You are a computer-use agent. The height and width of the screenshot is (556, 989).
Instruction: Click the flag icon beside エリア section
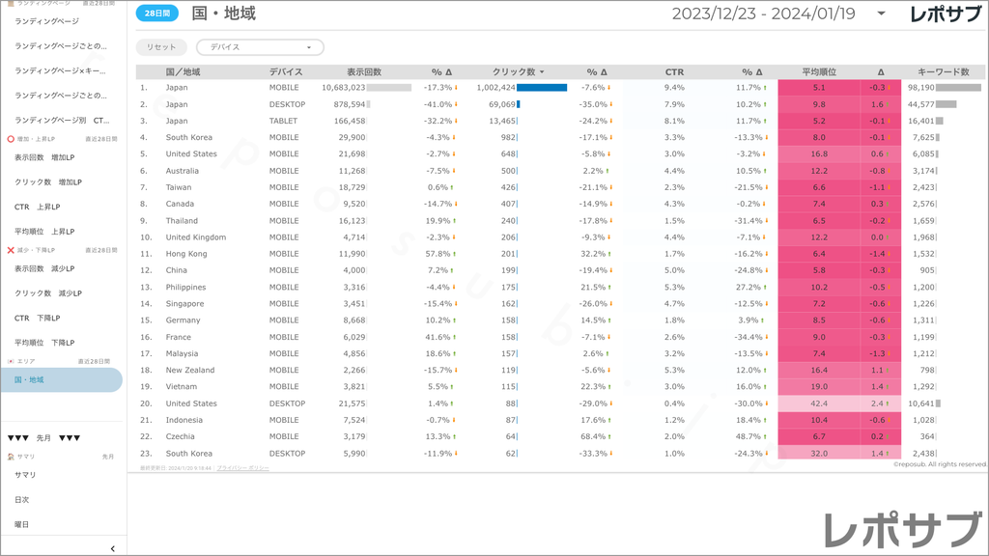click(11, 361)
